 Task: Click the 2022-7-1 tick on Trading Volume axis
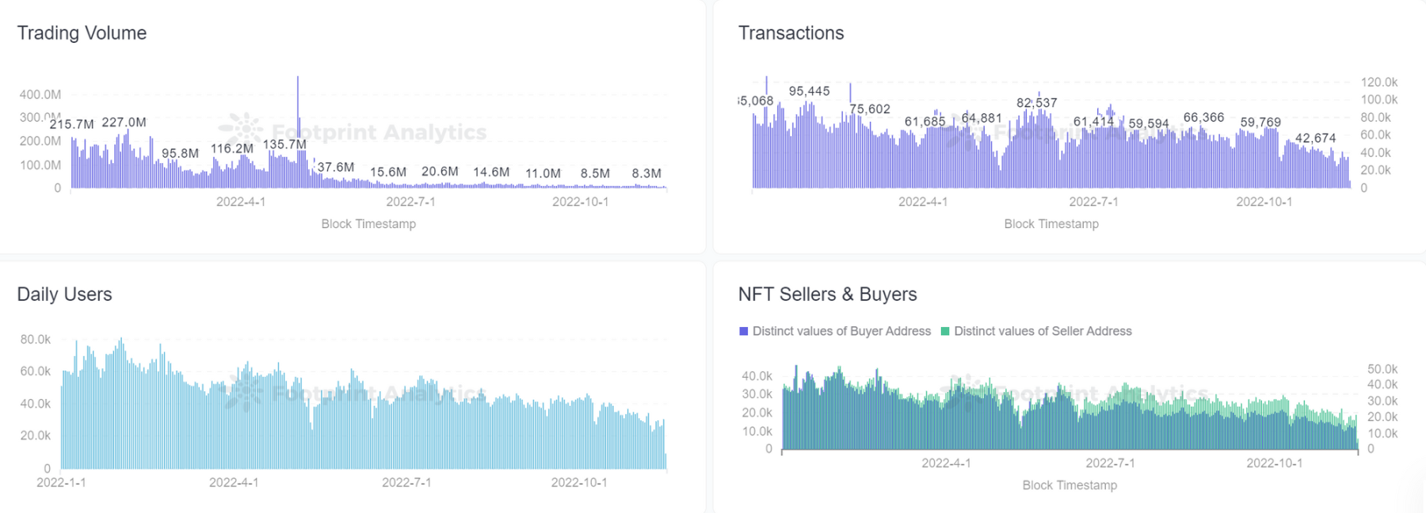point(410,202)
